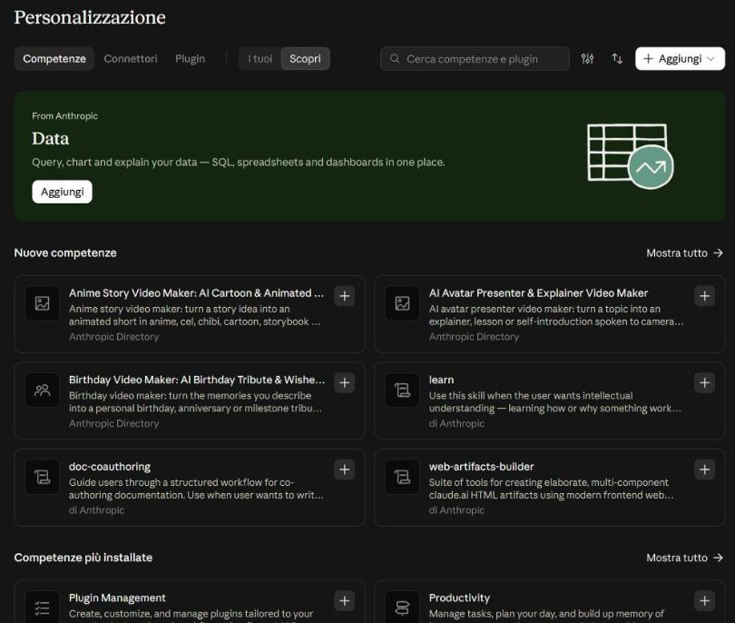
Task: Click the Plugin Management checklist icon
Action: (x=42, y=607)
